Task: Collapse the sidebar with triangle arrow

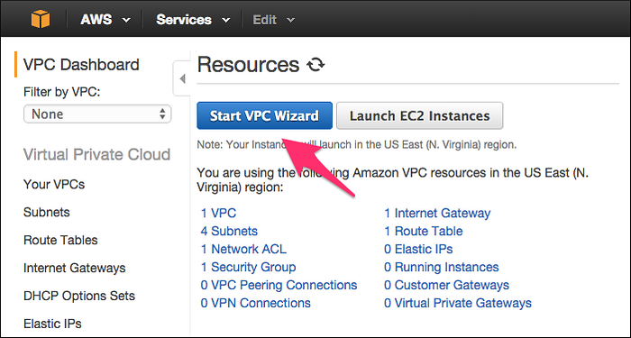Action: 182,78
